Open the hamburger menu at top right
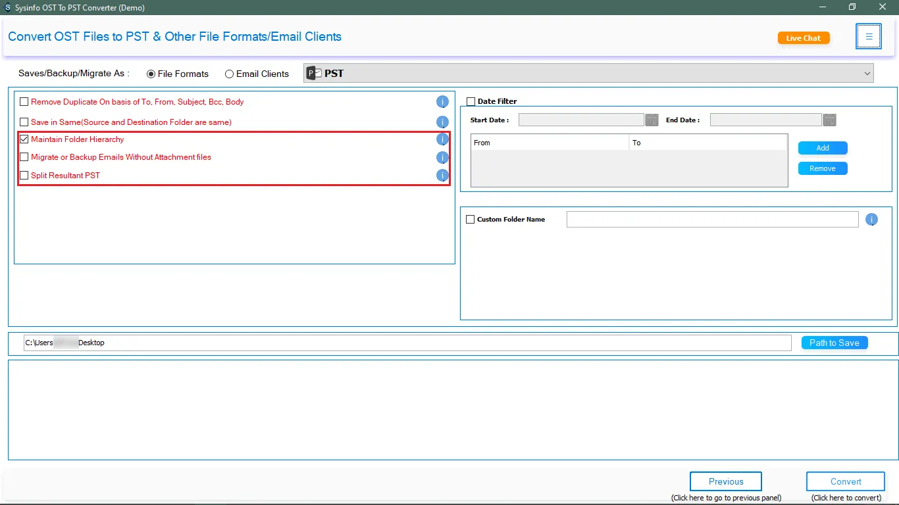The height and width of the screenshot is (505, 899). [868, 37]
